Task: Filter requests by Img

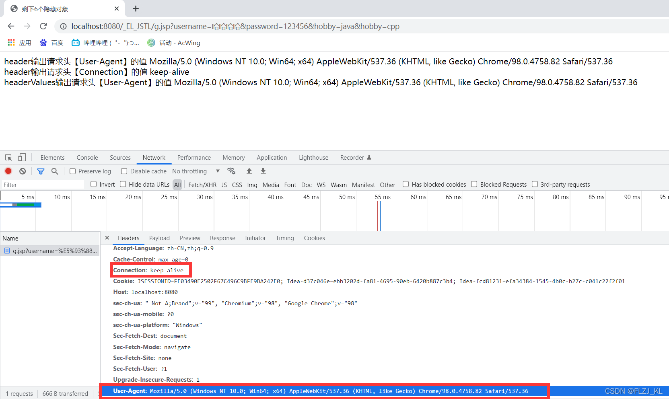Action: click(252, 185)
